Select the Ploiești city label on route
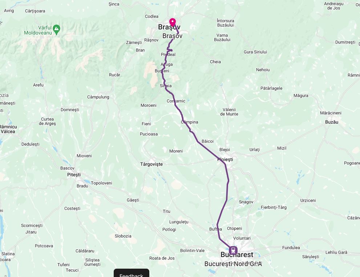This screenshot has height=277, width=360. 225,159
